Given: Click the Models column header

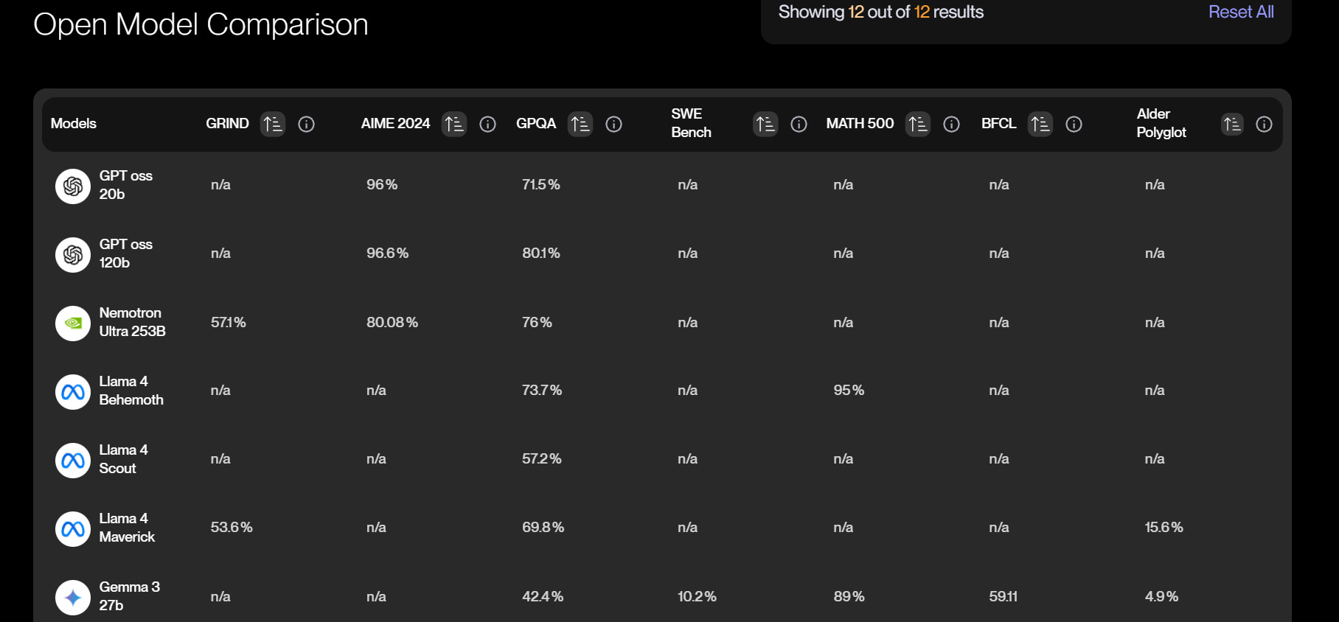Looking at the screenshot, I should pos(74,124).
